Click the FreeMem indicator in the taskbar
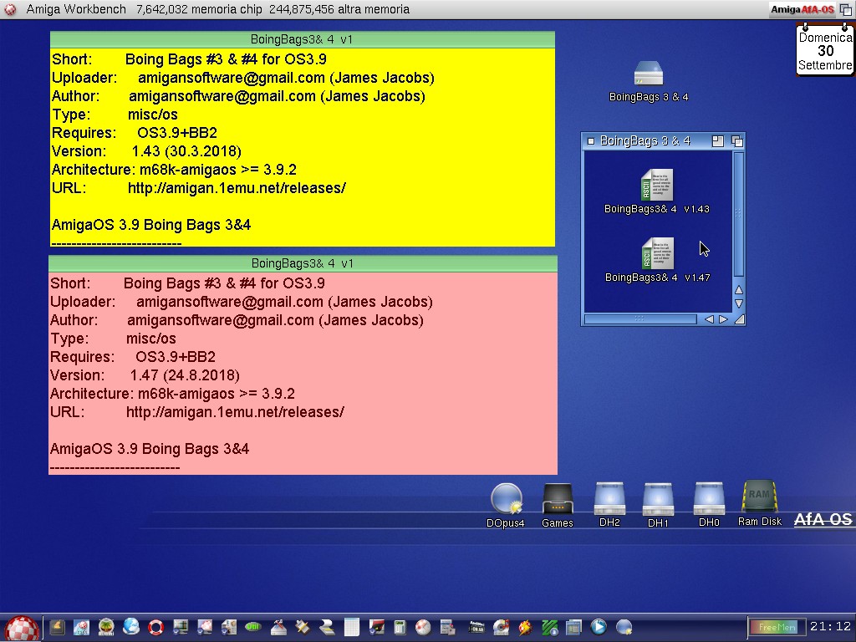Screen dimensions: 856x642 coord(777,627)
